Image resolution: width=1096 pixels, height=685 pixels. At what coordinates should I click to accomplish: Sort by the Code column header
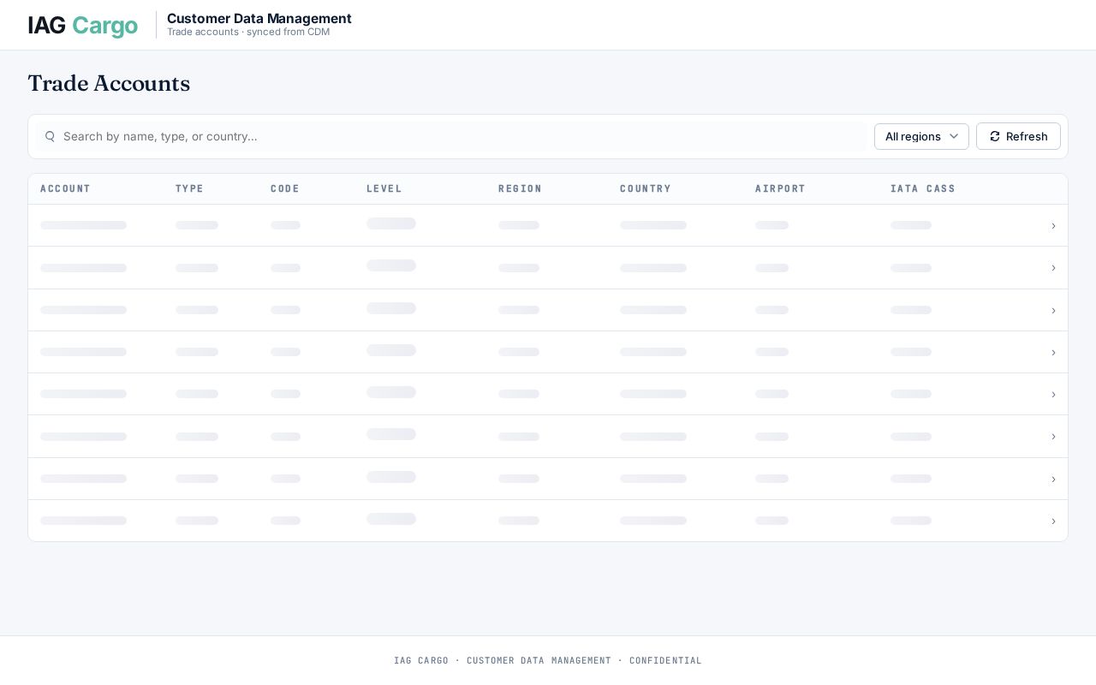(285, 188)
